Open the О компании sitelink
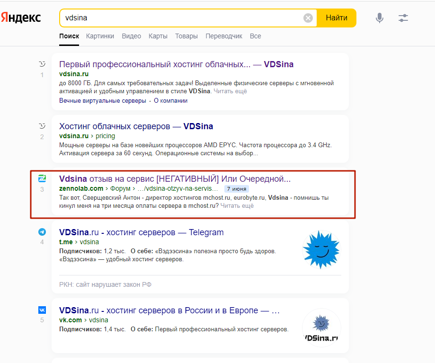 170,101
